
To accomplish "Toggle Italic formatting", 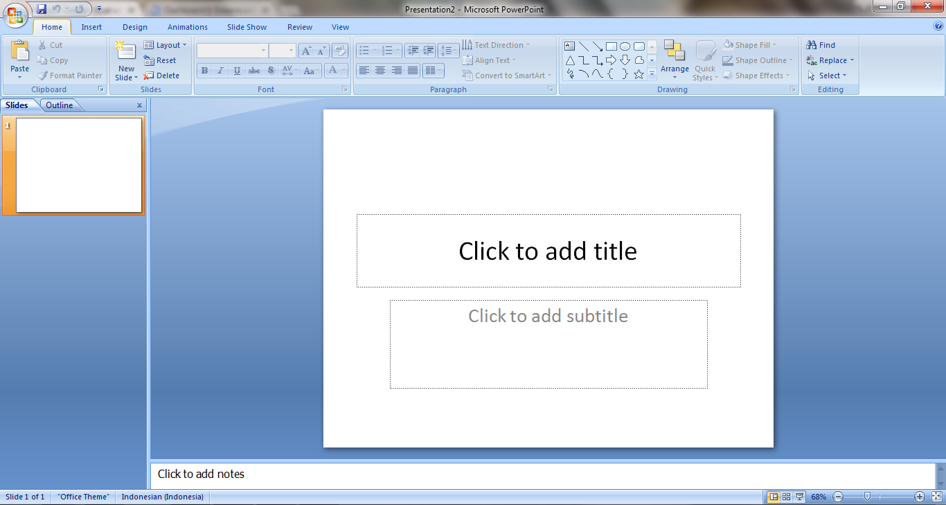I will click(221, 71).
